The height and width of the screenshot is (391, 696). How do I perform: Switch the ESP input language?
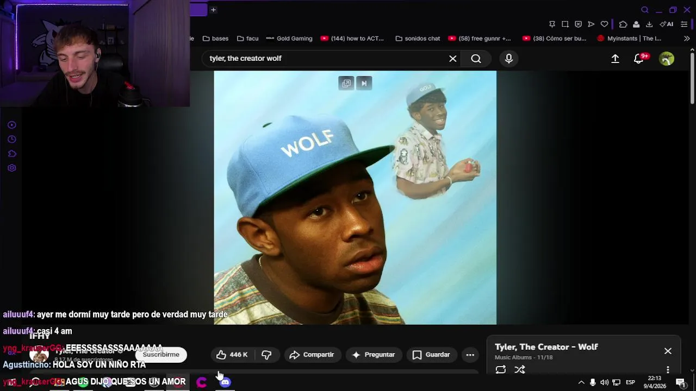(x=630, y=382)
